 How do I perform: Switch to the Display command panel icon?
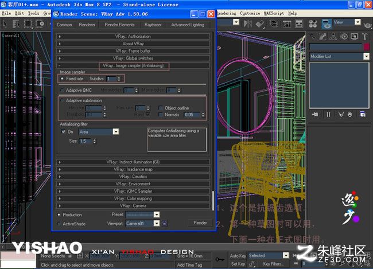(354, 36)
